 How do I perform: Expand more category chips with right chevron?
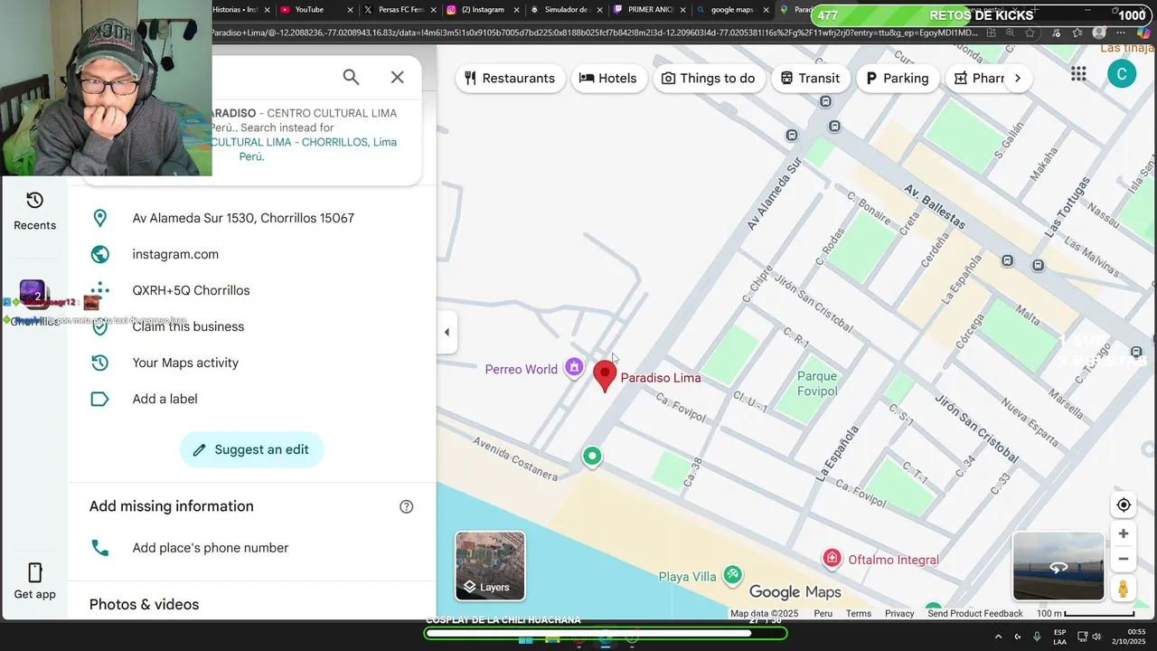(1017, 78)
